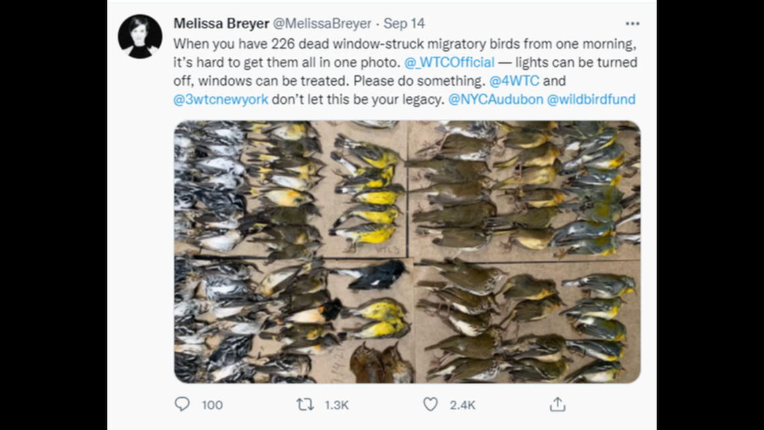Click the reply count icon showing 100
Screen dimensions: 764x430
(182, 405)
